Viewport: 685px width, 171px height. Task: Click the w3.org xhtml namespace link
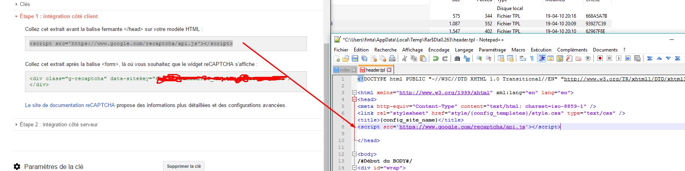[444, 93]
